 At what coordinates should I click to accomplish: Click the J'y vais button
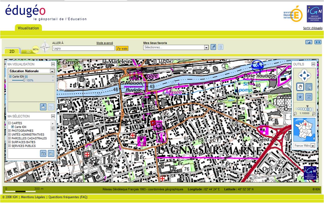click(x=122, y=48)
